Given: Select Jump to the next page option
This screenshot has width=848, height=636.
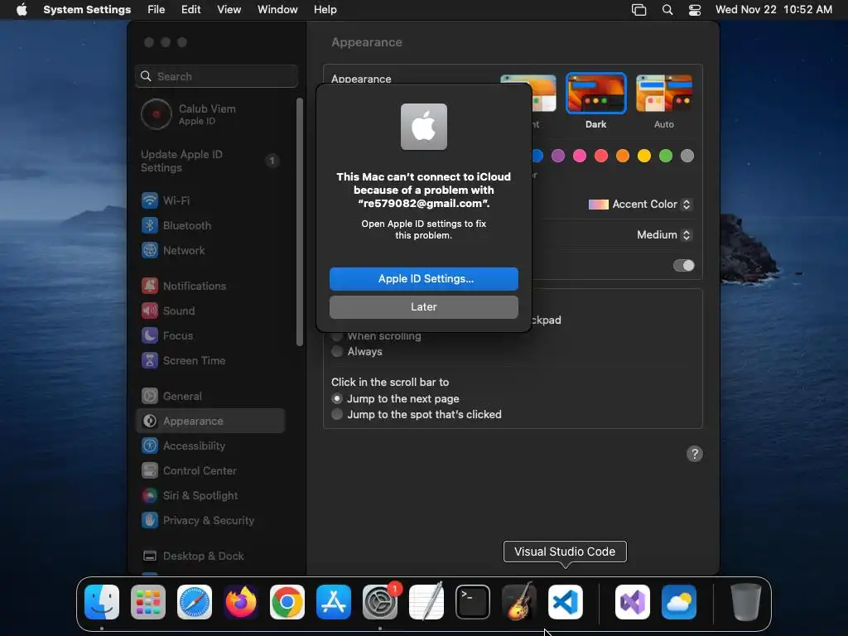Looking at the screenshot, I should 337,399.
